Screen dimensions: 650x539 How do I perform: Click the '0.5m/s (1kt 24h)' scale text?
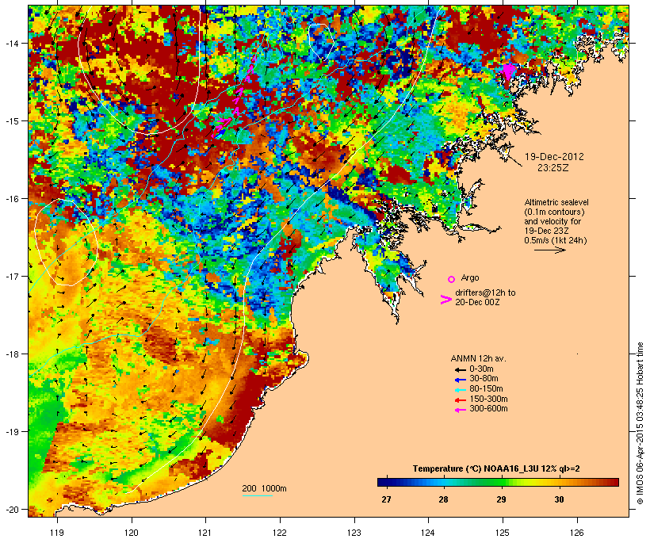[556, 240]
